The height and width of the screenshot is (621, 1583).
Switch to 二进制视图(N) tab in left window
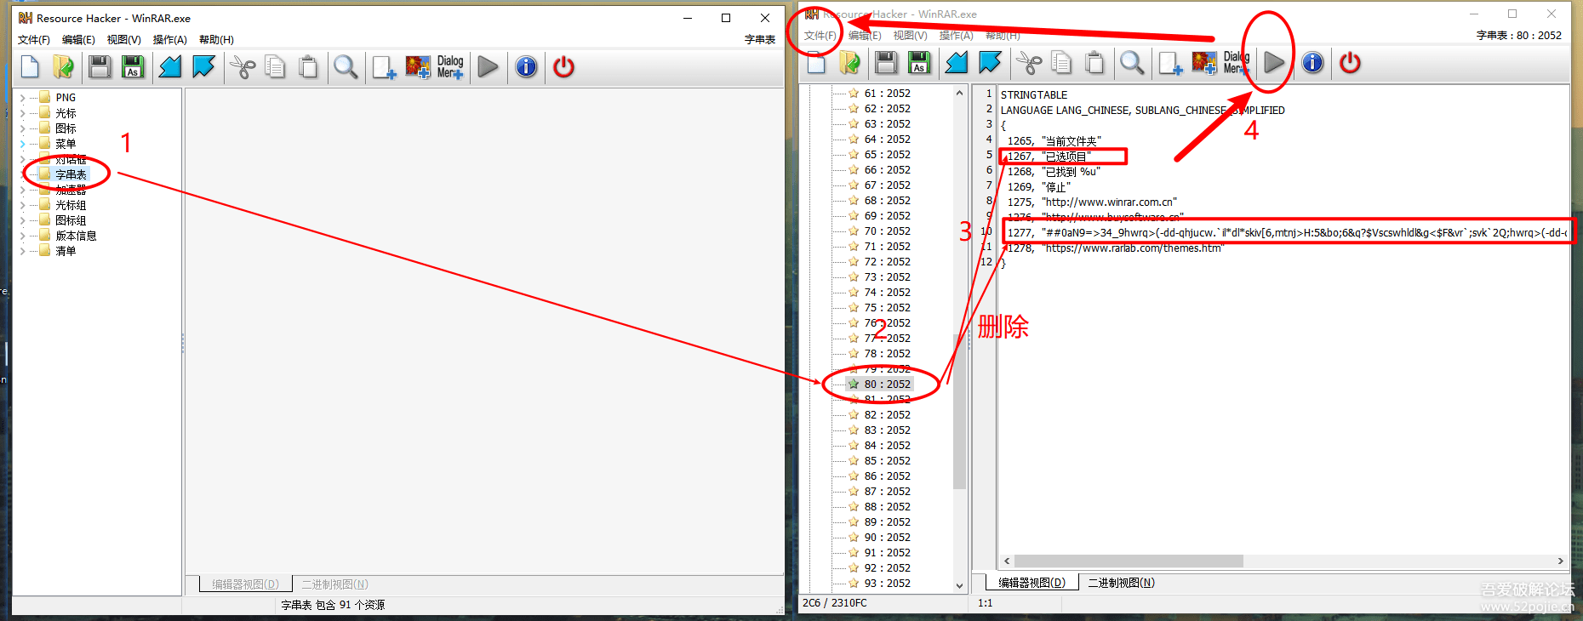[x=335, y=584]
